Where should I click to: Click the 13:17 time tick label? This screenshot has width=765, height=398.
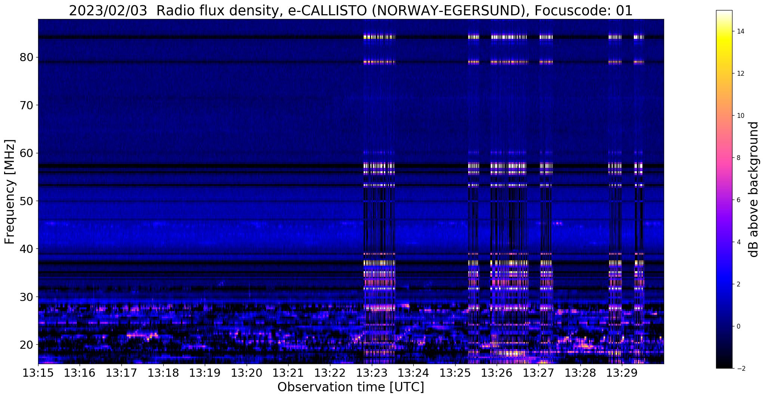click(121, 373)
